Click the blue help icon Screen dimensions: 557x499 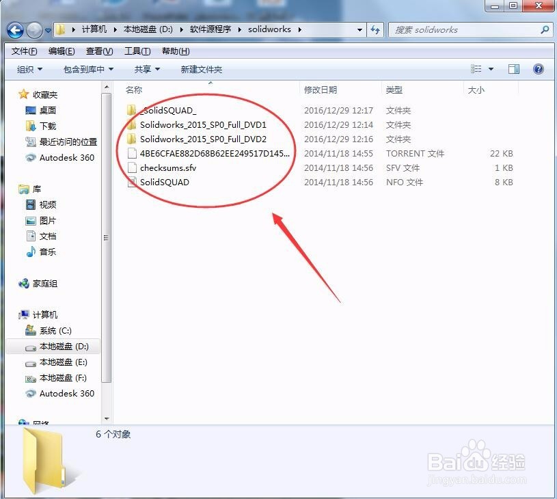(538, 69)
